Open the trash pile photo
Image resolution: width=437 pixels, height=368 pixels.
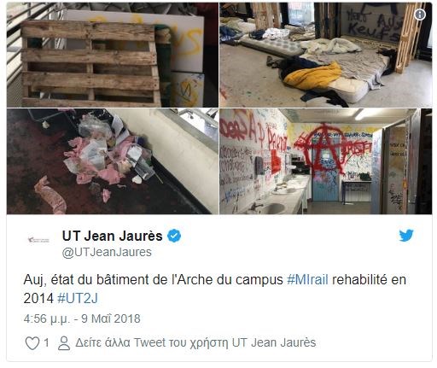[113, 161]
